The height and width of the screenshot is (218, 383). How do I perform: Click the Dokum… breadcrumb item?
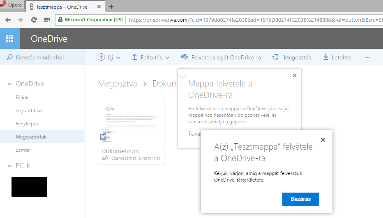(165, 84)
